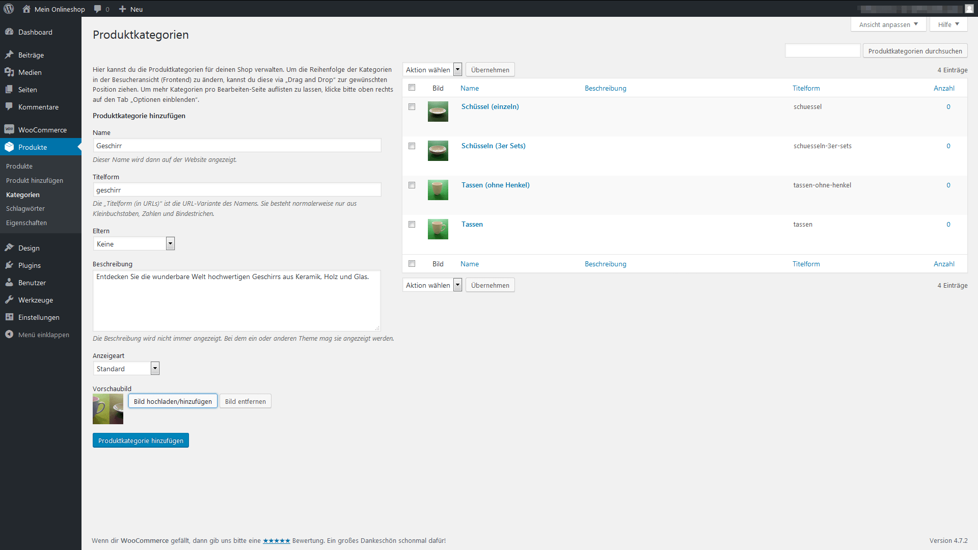Open the Eltern dropdown showing Keine
This screenshot has width=978, height=550.
coord(134,243)
